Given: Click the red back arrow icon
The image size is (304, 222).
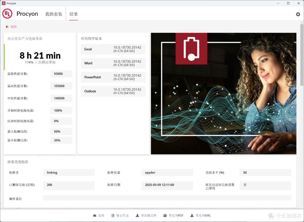Looking at the screenshot, I should coord(7,27).
